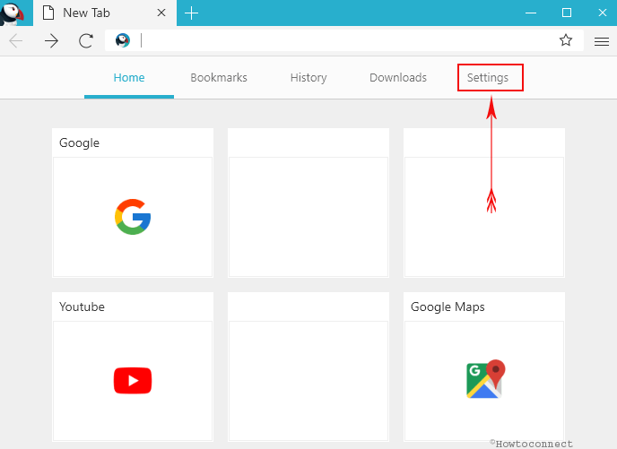Viewport: 617px width, 449px height.
Task: Click the Google tile title text
Action: (x=80, y=142)
